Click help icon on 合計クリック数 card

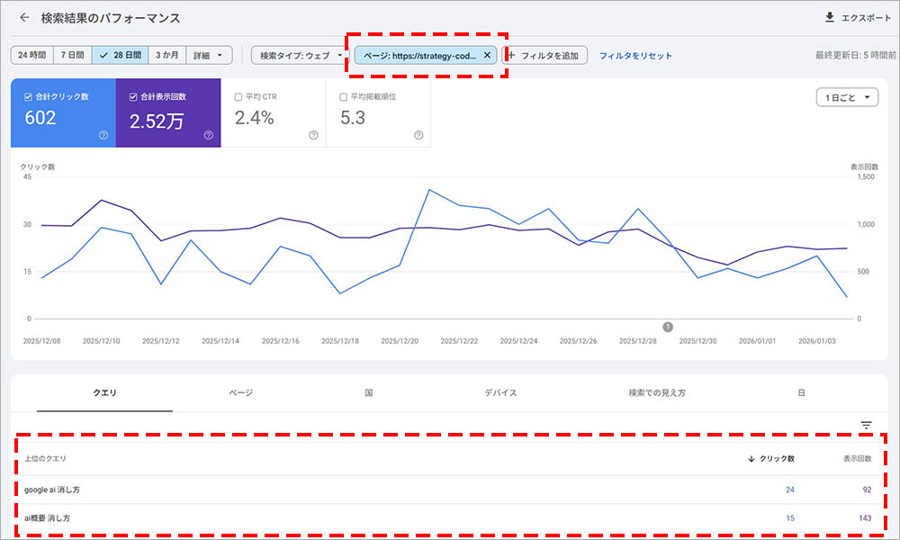103,135
